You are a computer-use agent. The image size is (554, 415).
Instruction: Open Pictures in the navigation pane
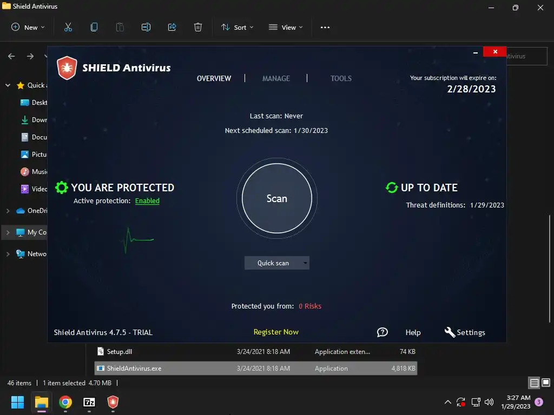[34, 154]
